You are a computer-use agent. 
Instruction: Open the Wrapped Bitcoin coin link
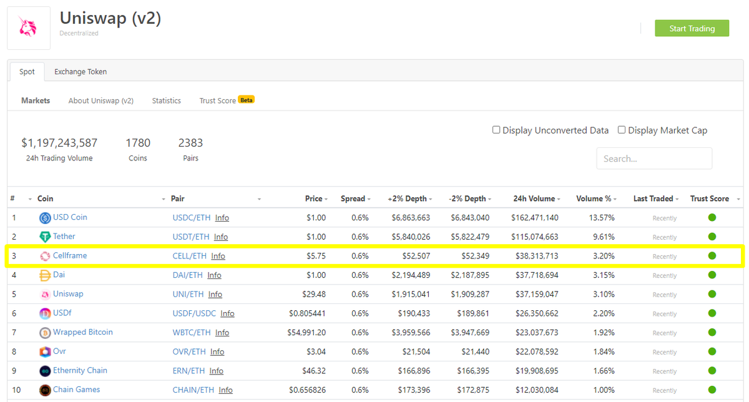tap(83, 332)
